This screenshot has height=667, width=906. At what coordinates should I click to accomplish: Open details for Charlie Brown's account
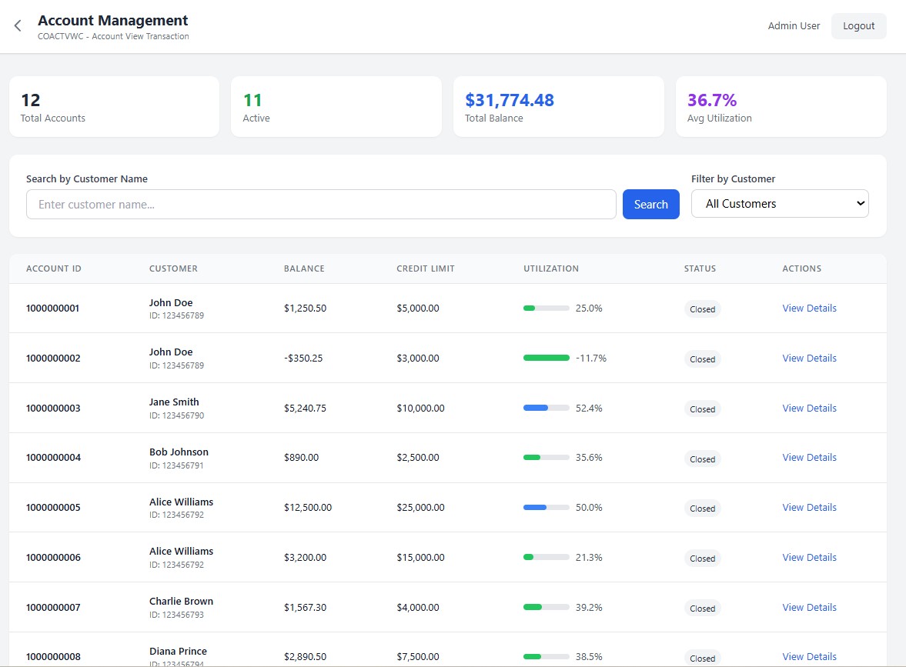[x=809, y=607]
